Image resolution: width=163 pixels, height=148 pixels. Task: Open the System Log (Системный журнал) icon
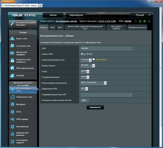[x=12, y=141]
